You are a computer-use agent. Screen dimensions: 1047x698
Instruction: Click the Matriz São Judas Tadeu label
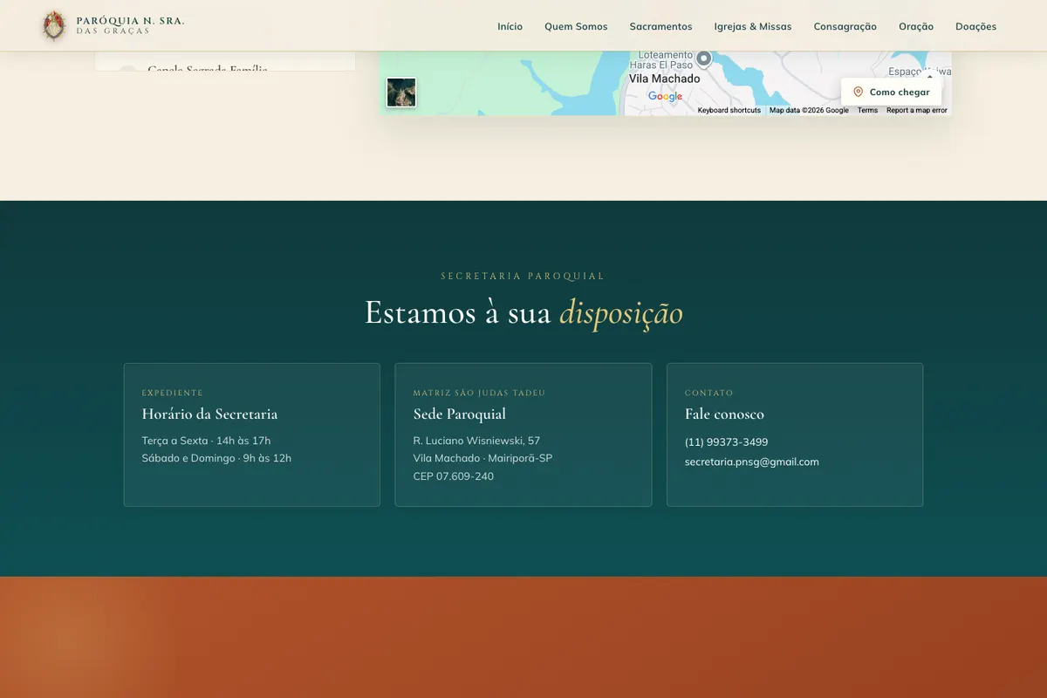479,393
